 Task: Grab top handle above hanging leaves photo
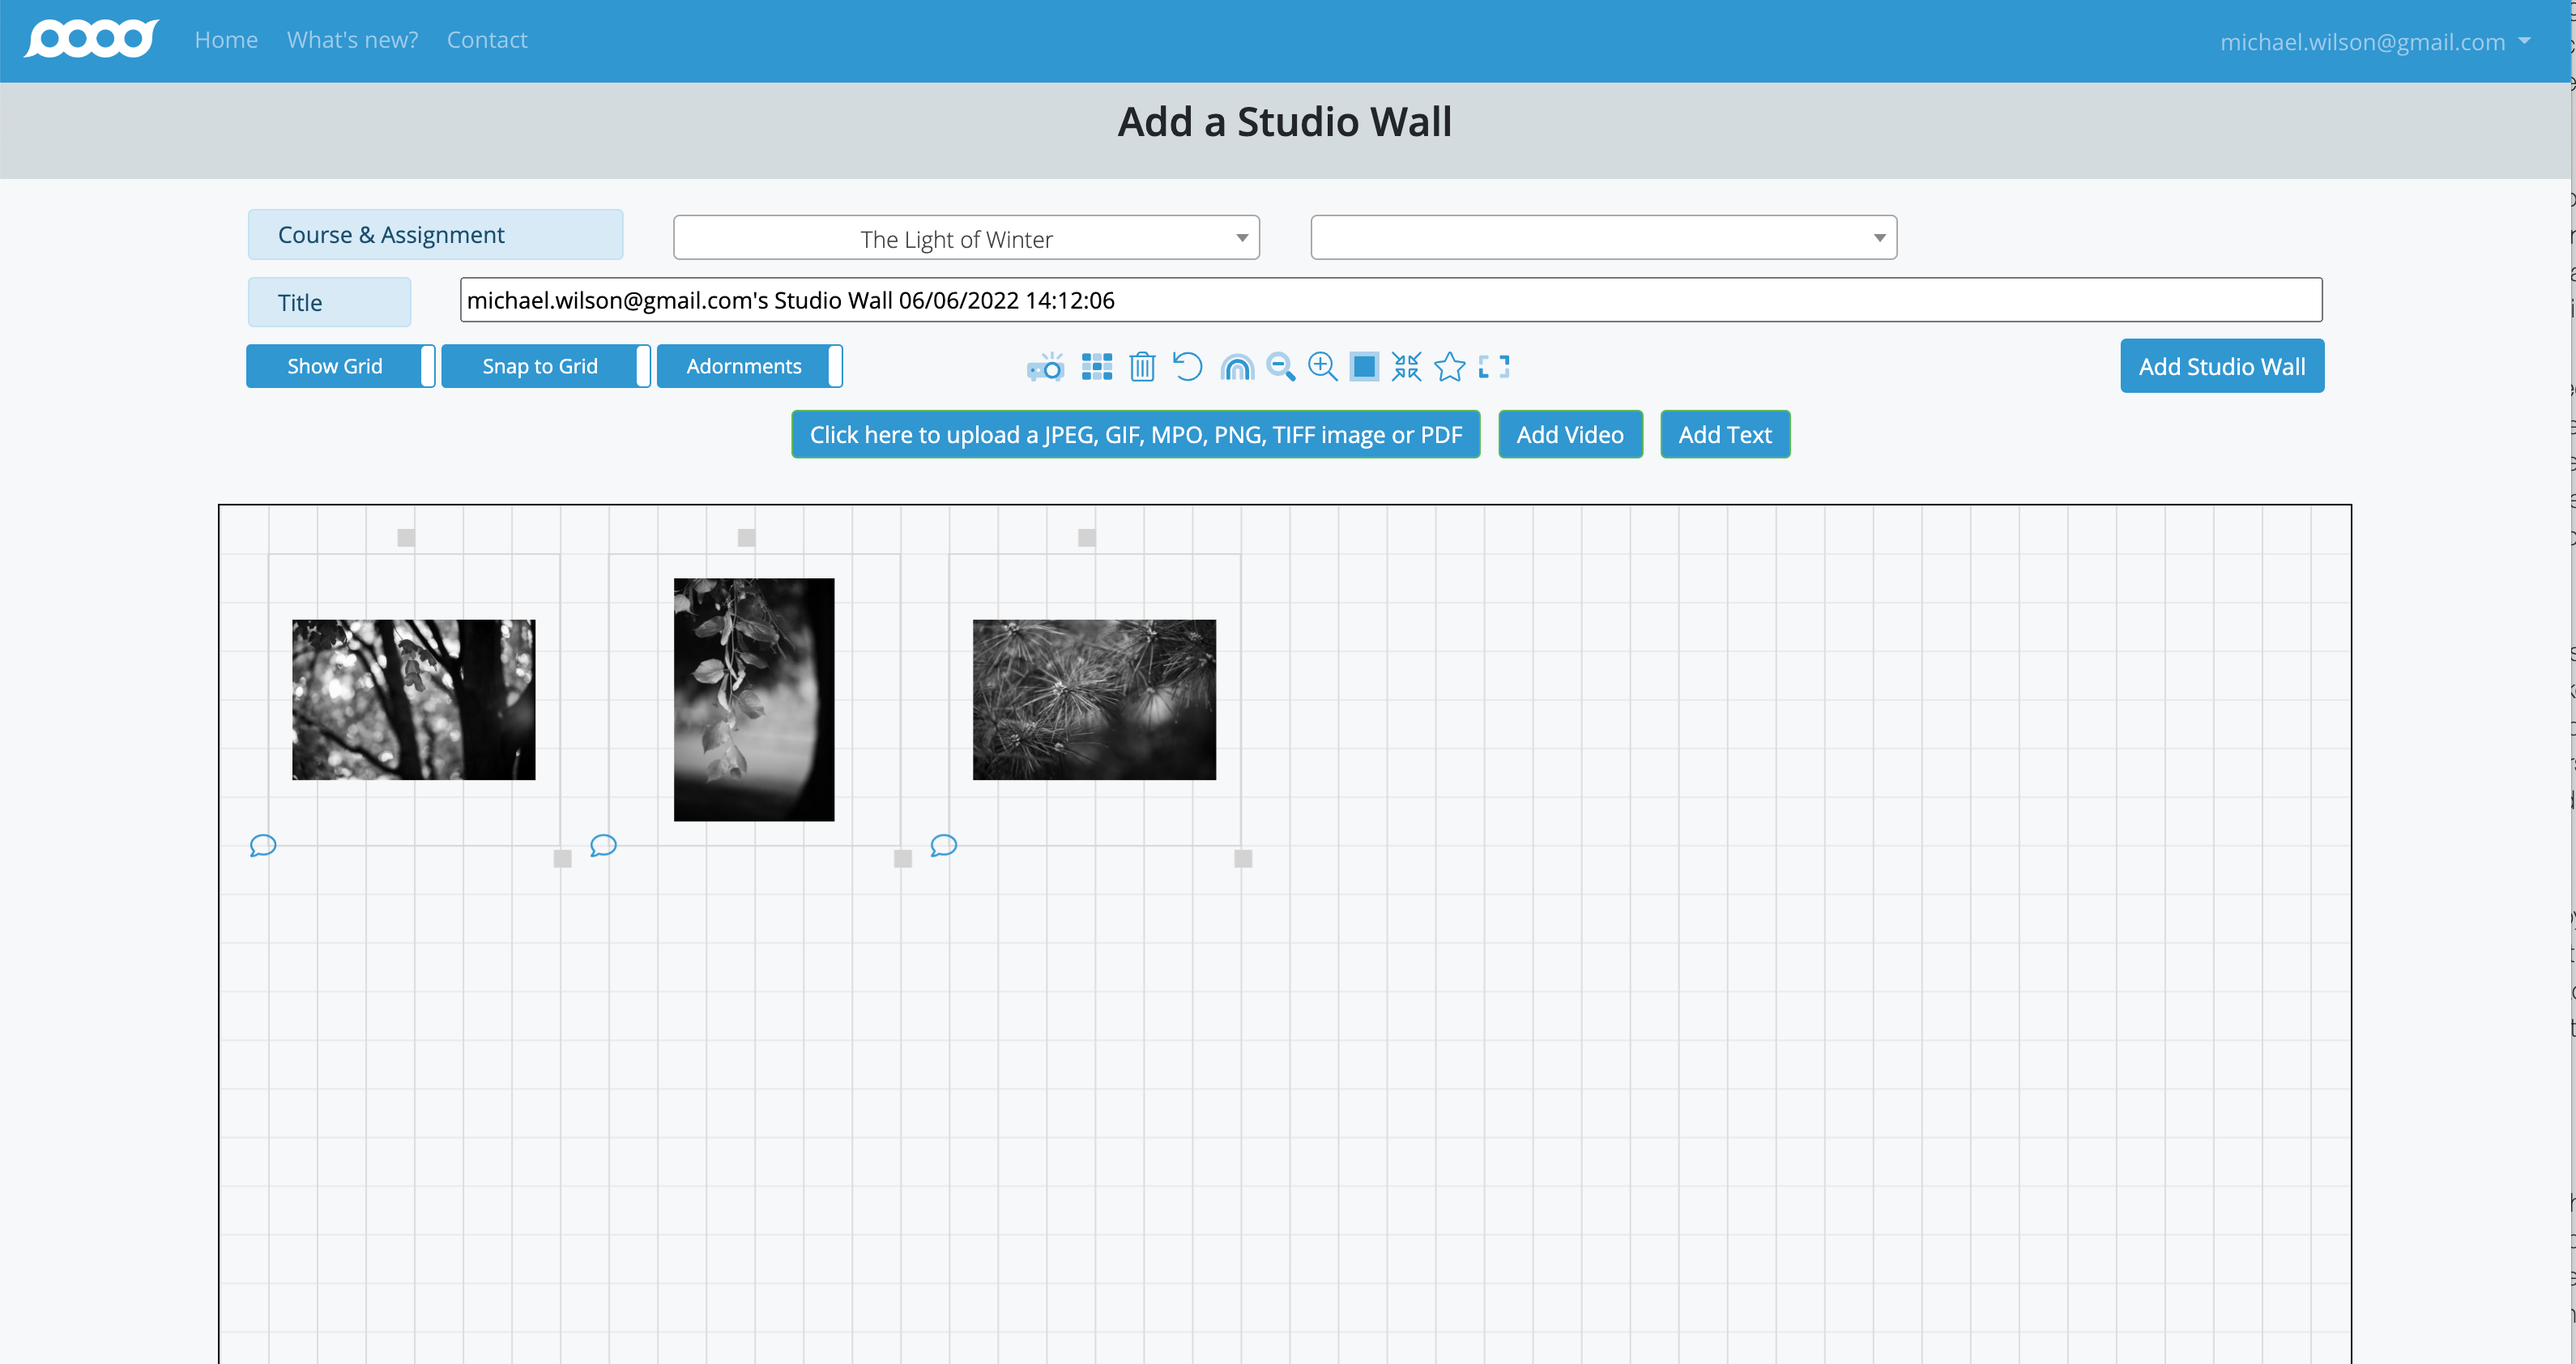747,538
